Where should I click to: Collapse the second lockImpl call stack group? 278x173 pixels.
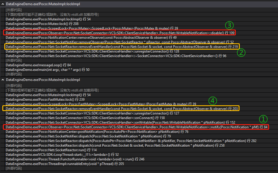pos(3,80)
